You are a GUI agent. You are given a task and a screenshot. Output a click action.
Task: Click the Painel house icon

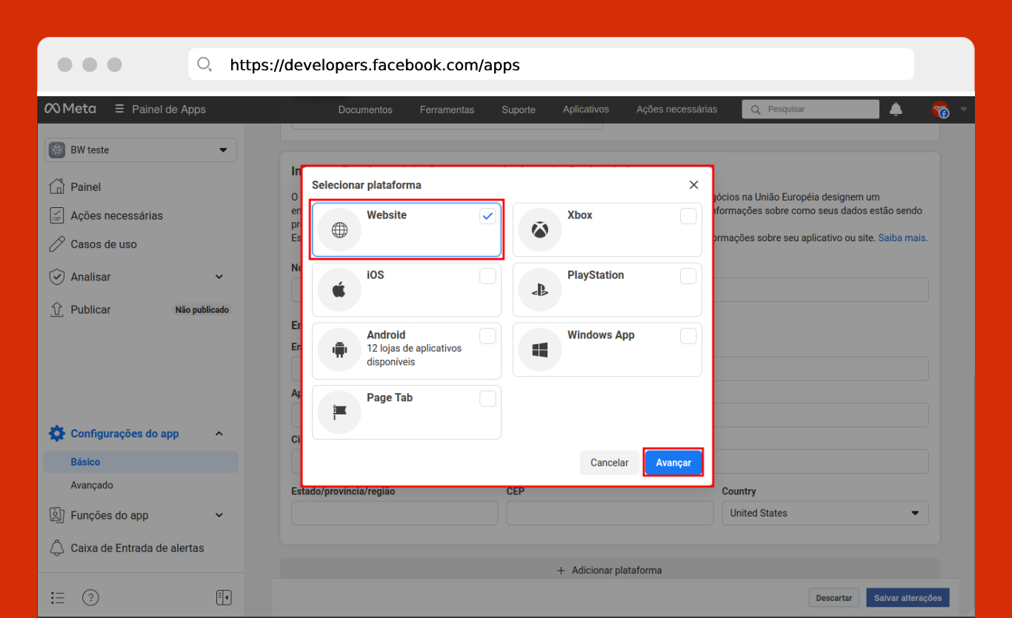[56, 187]
